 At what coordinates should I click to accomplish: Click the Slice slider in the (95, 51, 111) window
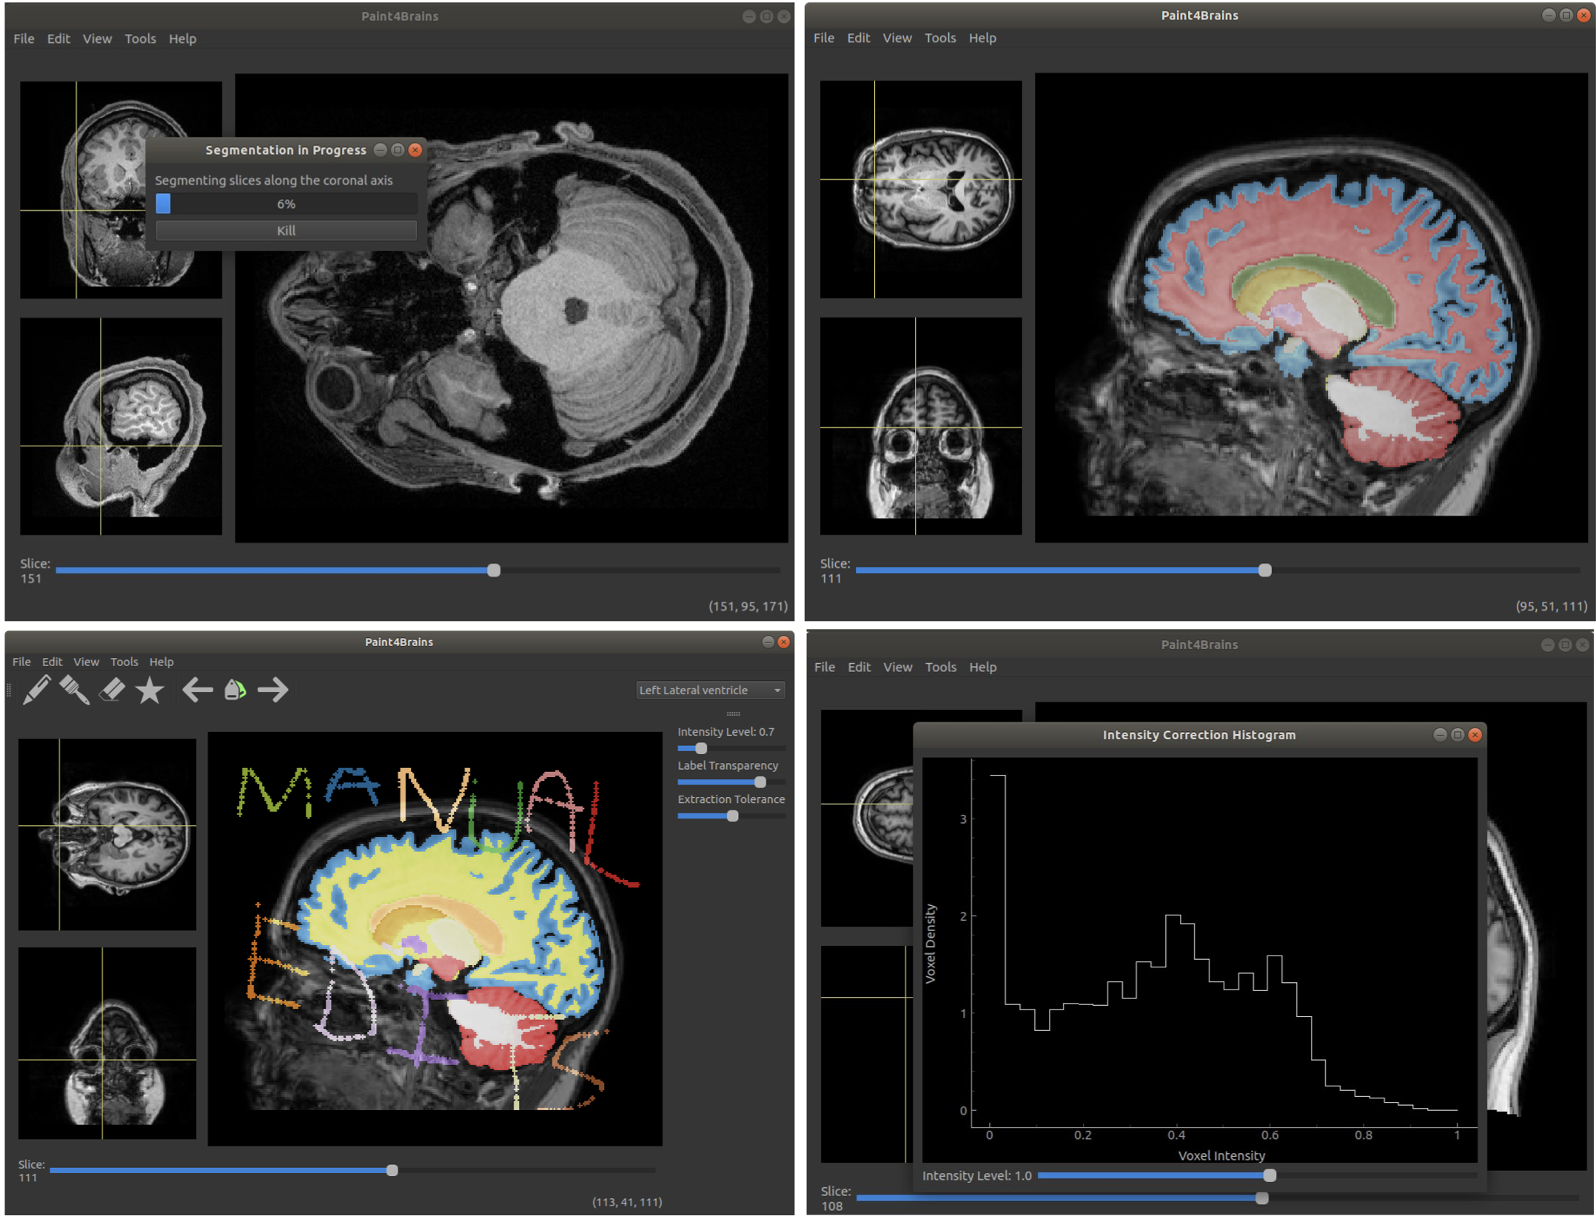1218,570
